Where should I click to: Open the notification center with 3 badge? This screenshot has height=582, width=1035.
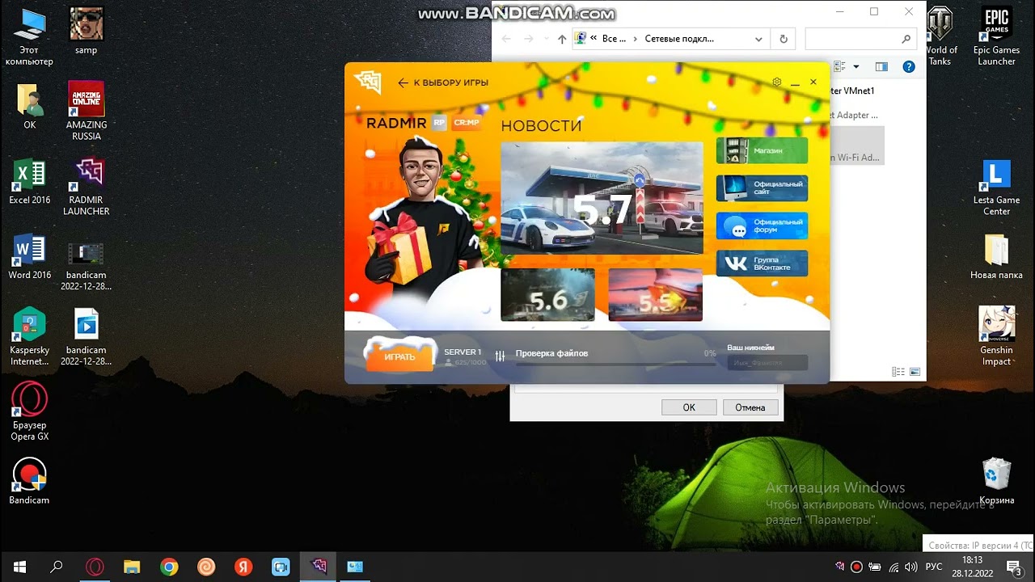[x=1014, y=567]
